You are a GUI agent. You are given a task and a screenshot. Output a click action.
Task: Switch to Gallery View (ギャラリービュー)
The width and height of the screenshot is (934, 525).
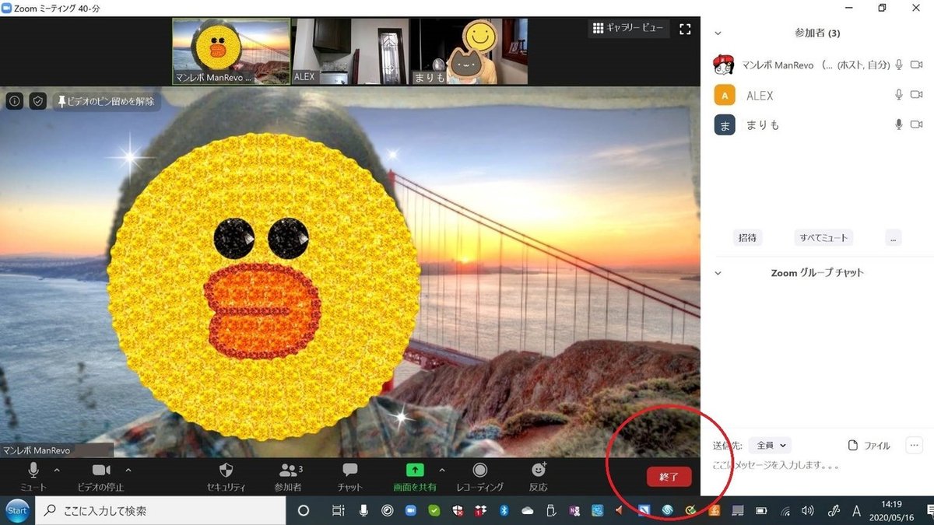point(628,28)
